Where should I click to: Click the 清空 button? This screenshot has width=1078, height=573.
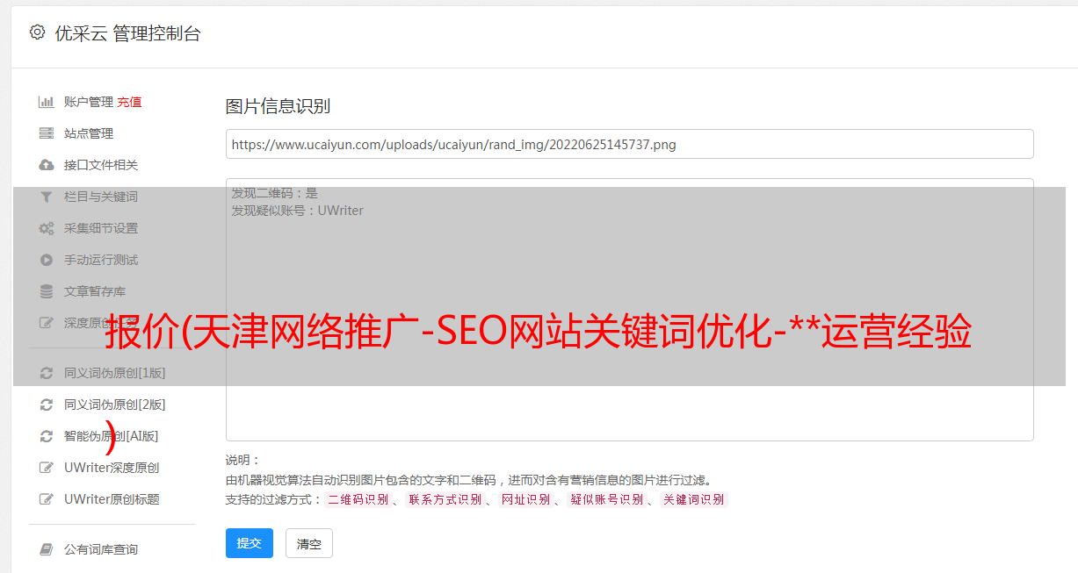pos(309,543)
